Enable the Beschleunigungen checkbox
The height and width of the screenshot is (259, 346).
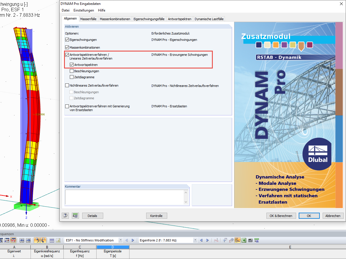coord(72,71)
